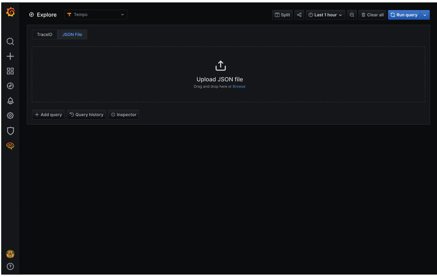
Task: Open the Help question mark icon
Action: 10,266
